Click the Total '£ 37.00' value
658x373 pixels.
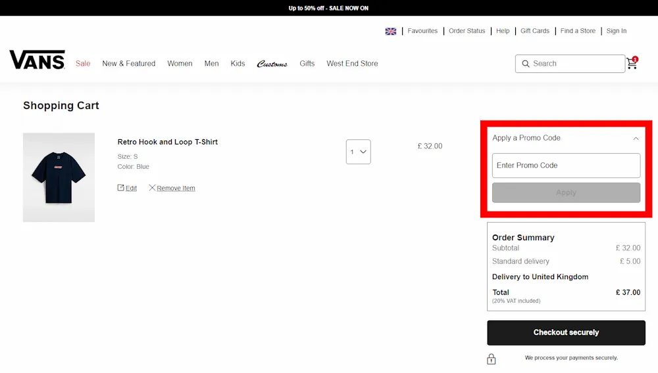[628, 292]
